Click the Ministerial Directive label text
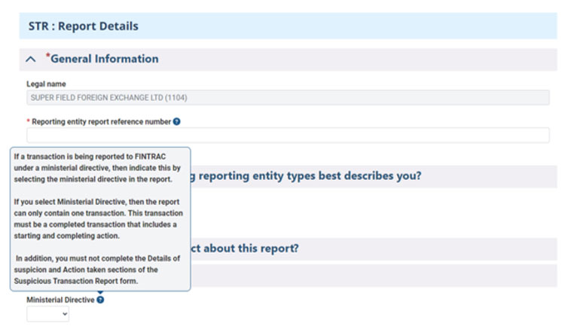 click(x=60, y=300)
